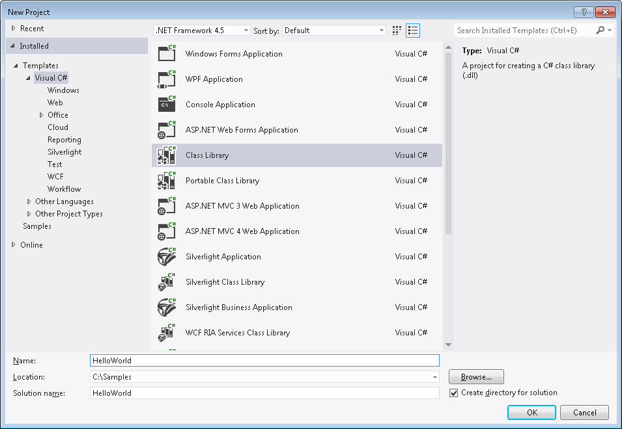Pick the WPF Application template icon
Screen dimensions: 622x429
click(167, 79)
